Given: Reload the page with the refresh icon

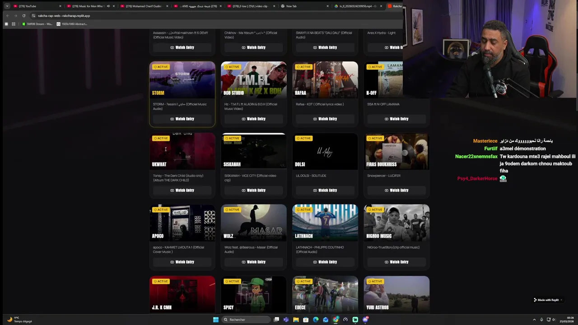Looking at the screenshot, I should tap(24, 15).
